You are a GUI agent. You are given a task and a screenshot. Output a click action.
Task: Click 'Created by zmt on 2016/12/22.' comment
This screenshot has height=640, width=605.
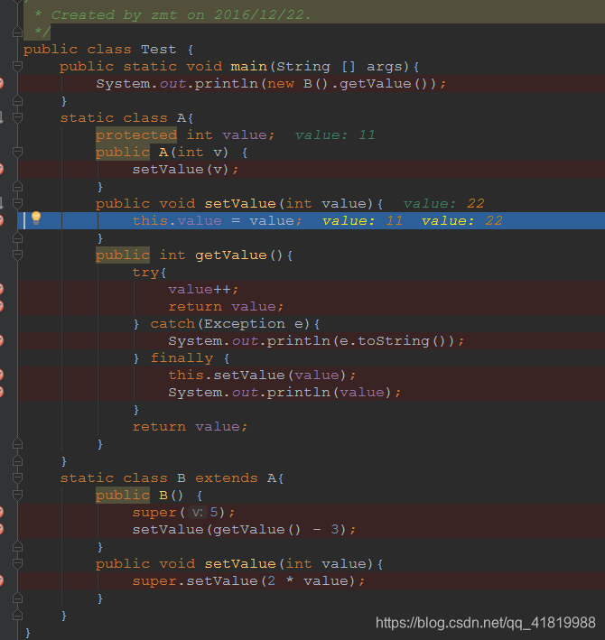pyautogui.click(x=181, y=15)
